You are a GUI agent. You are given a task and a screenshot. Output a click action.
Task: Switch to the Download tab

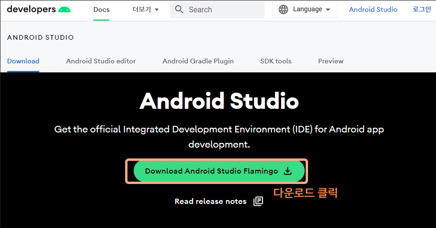coord(23,61)
